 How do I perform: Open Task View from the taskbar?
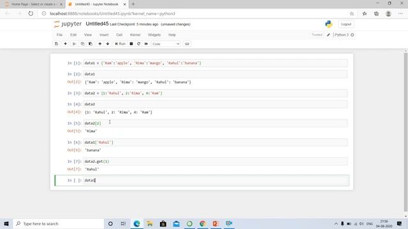point(123,223)
